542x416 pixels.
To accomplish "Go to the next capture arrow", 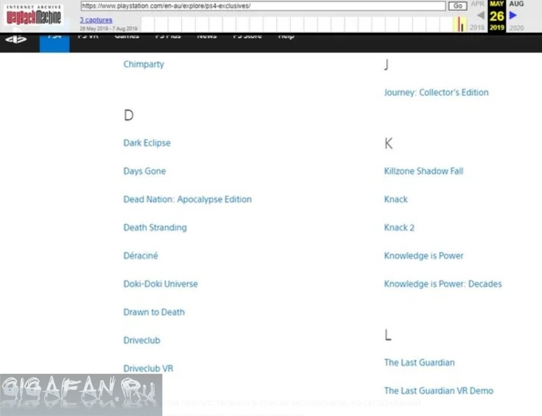I will click(513, 15).
